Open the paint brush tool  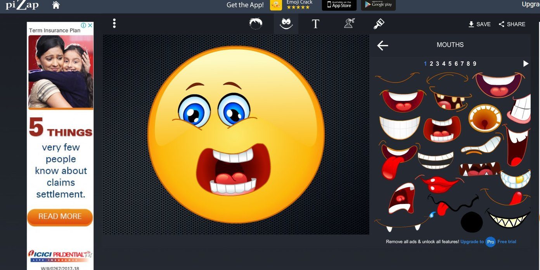[x=379, y=24]
